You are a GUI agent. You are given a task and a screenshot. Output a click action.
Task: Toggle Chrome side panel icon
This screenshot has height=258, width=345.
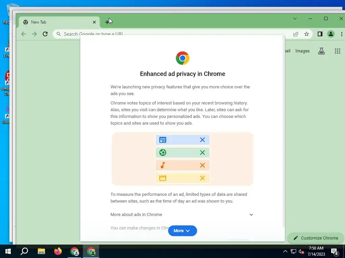point(320,34)
